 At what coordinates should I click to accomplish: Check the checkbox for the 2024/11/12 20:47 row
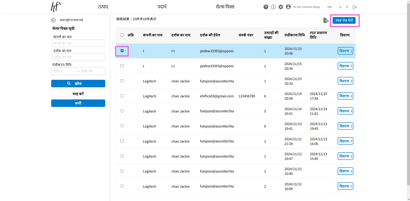pos(122,156)
